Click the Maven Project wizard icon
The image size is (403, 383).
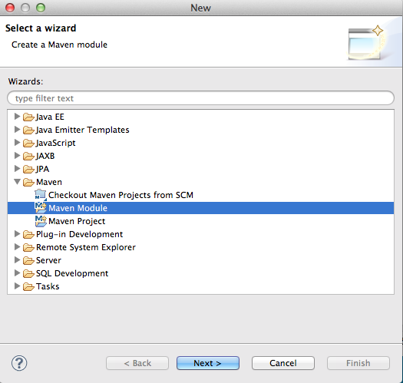[41, 221]
